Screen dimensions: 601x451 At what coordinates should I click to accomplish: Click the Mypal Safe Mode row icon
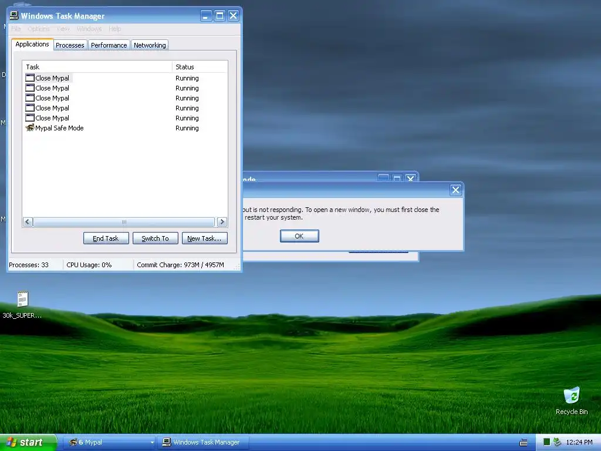coord(30,127)
